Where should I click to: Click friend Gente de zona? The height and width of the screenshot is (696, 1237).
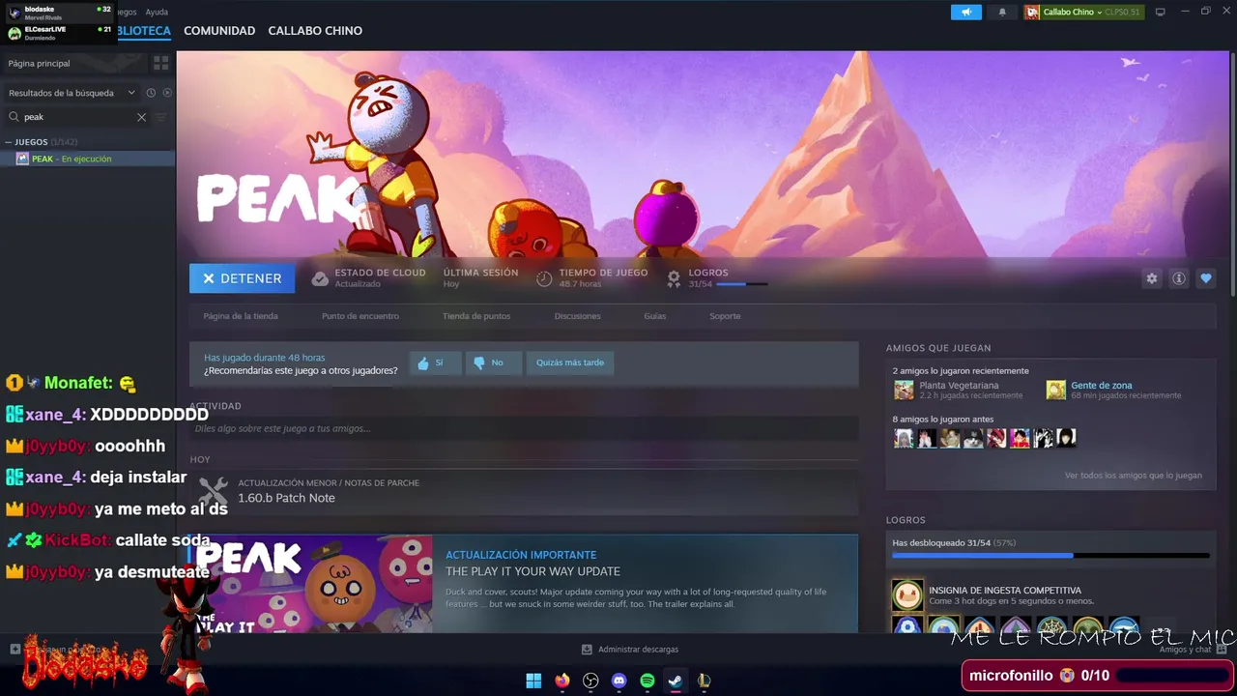pyautogui.click(x=1101, y=386)
